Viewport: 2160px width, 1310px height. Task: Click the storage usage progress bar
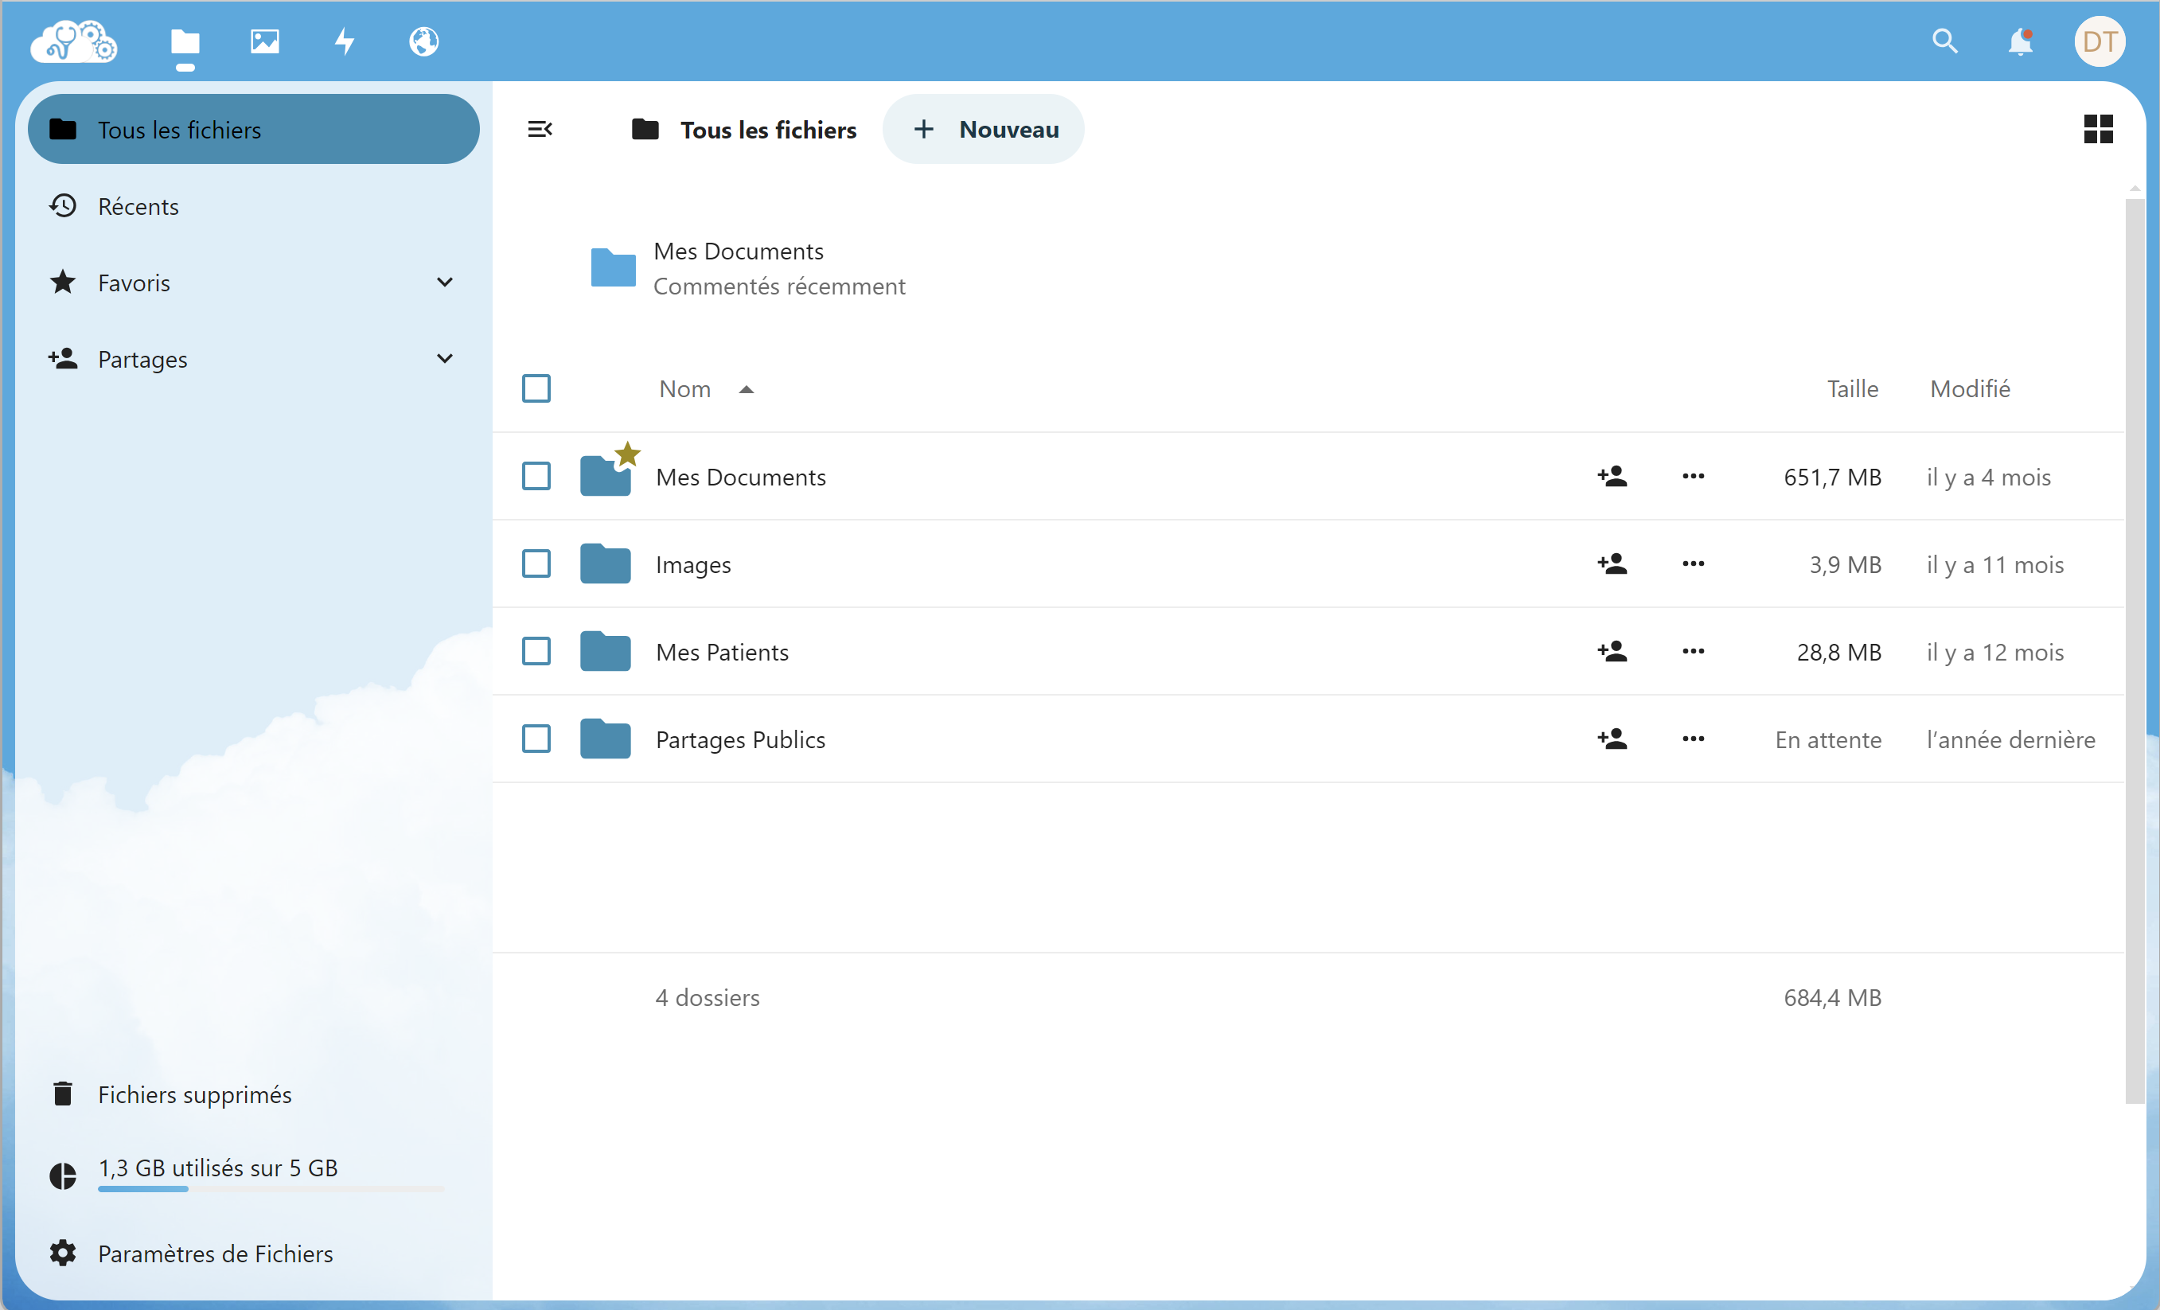click(x=271, y=1189)
